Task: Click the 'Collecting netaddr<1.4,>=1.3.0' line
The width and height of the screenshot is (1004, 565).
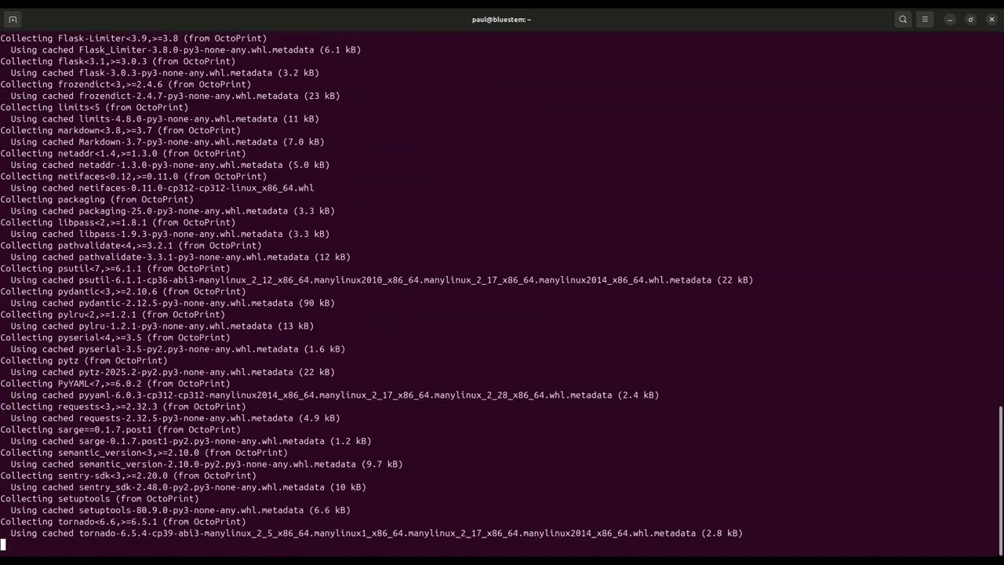Action: click(123, 154)
